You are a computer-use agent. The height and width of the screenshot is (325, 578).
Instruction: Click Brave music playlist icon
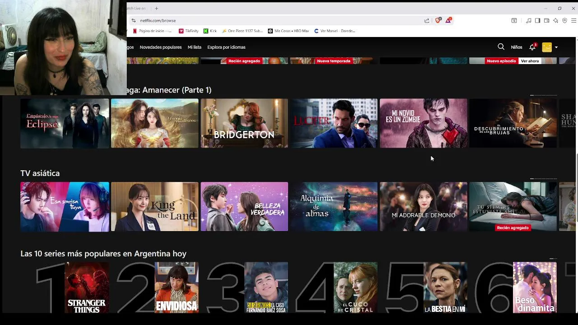click(x=528, y=20)
